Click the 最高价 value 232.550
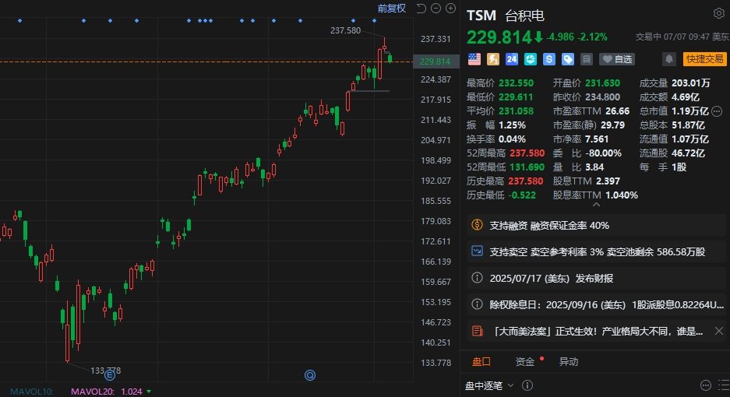The height and width of the screenshot is (397, 730). (x=517, y=83)
